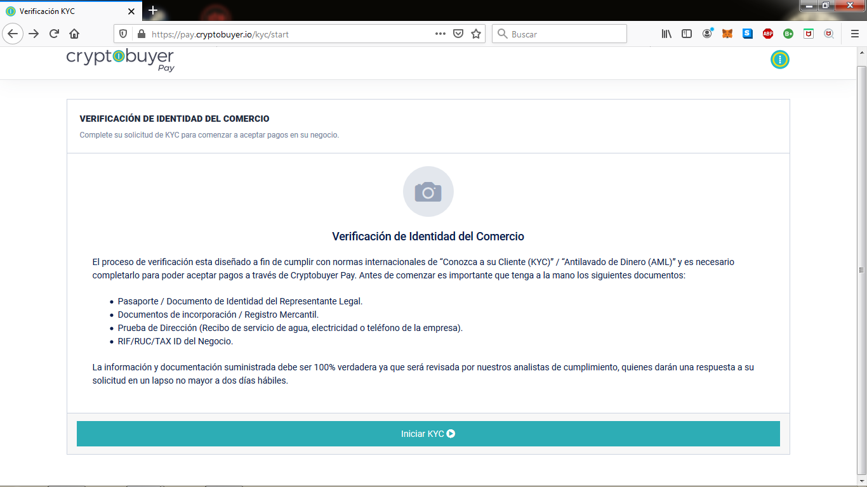Open the Firefox account icon
This screenshot has height=487, width=867.
click(x=707, y=34)
